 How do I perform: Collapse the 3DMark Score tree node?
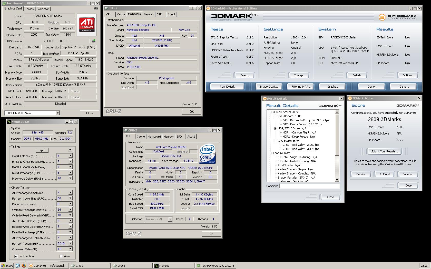[x=270, y=112]
